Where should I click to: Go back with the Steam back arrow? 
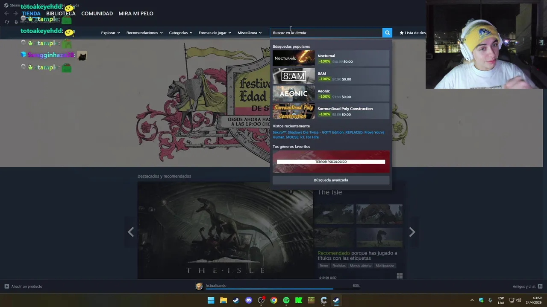[6, 14]
